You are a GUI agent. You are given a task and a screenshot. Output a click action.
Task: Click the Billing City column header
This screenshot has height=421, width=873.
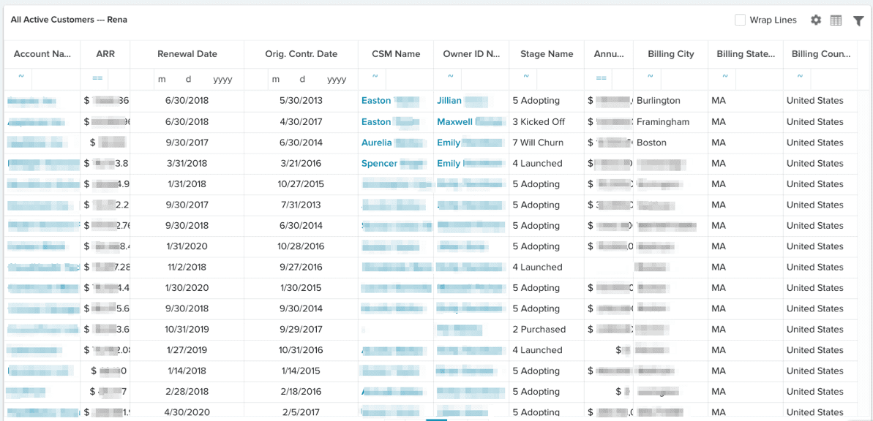(x=670, y=54)
